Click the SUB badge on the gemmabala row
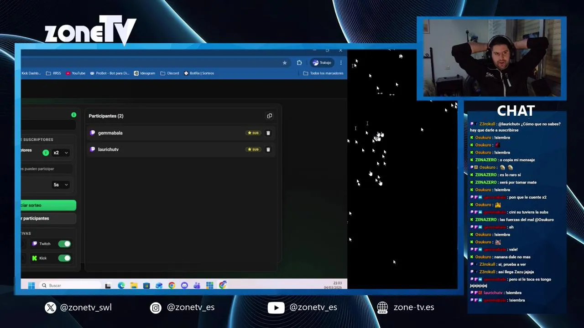584x328 pixels. (x=253, y=133)
